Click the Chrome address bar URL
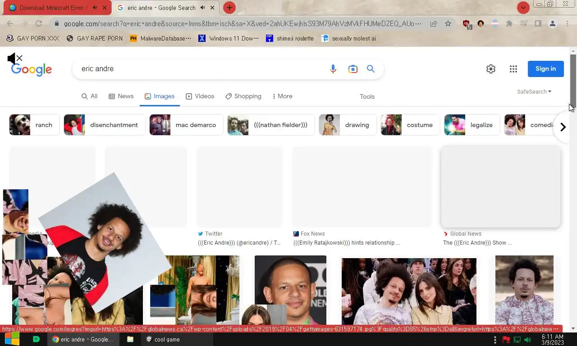This screenshot has width=577, height=346. click(243, 23)
